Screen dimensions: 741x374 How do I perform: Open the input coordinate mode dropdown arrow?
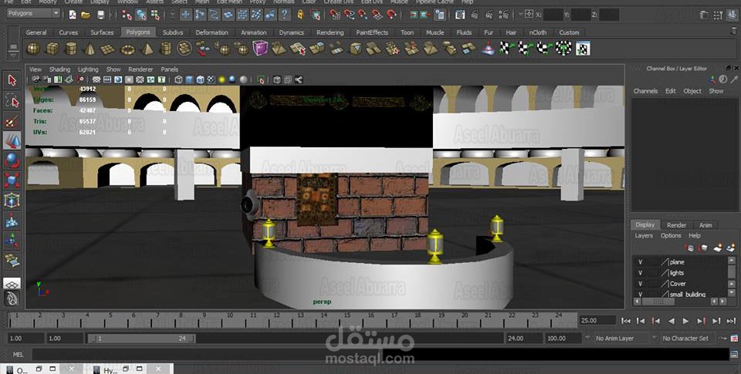pyautogui.click(x=521, y=14)
